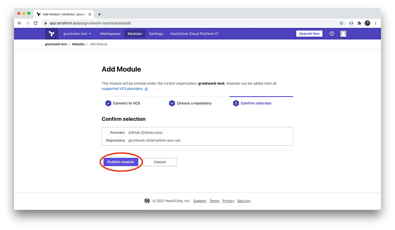Click the Upgrade Now button

[x=309, y=33]
